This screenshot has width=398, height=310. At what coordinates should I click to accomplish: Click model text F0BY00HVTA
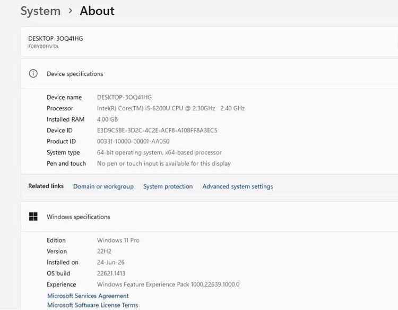pyautogui.click(x=44, y=47)
